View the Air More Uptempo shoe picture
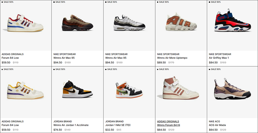The image size is (258, 133). [x=181, y=22]
